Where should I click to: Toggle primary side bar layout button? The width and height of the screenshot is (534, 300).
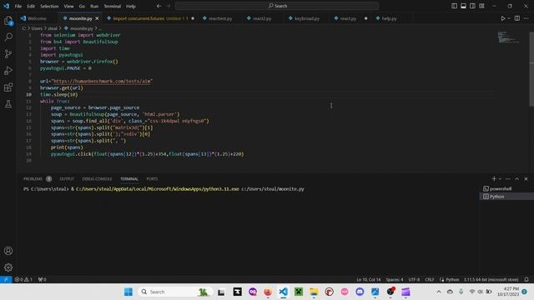[454, 6]
